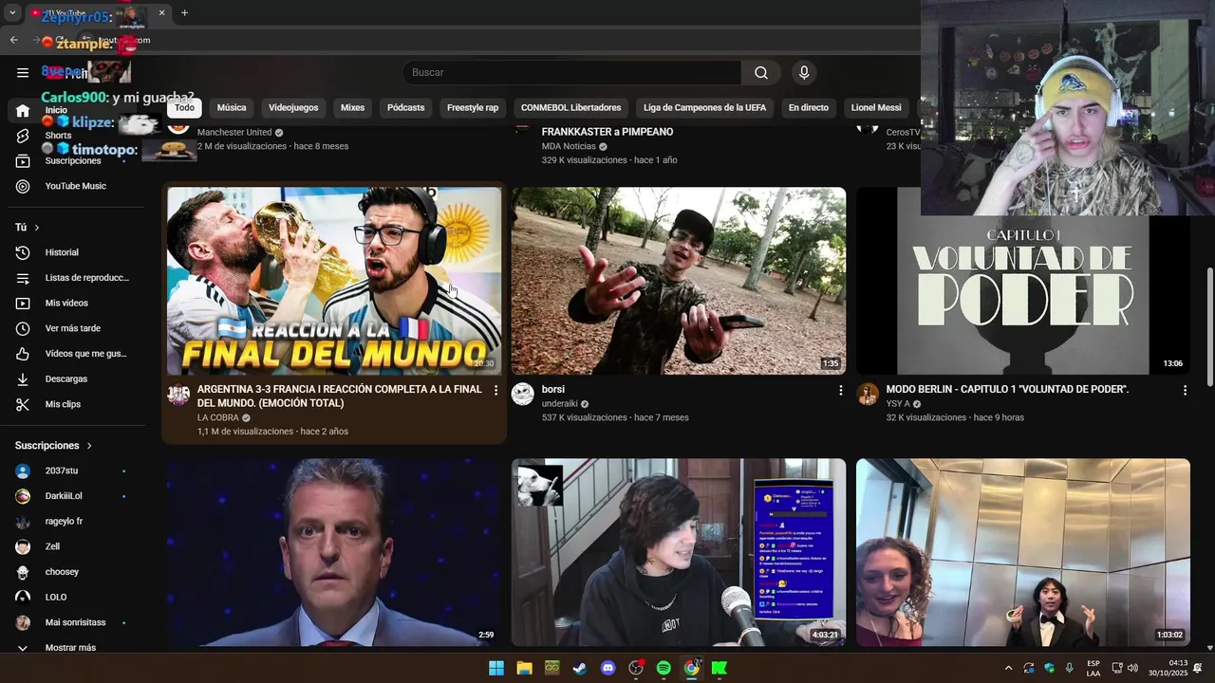
Task: Click underaiki channel avatar beside borsi
Action: coord(523,395)
